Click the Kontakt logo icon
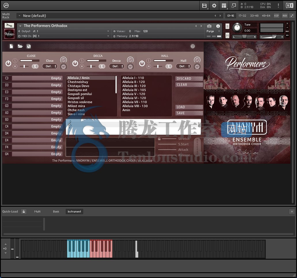The image size is (297, 278). point(6,6)
